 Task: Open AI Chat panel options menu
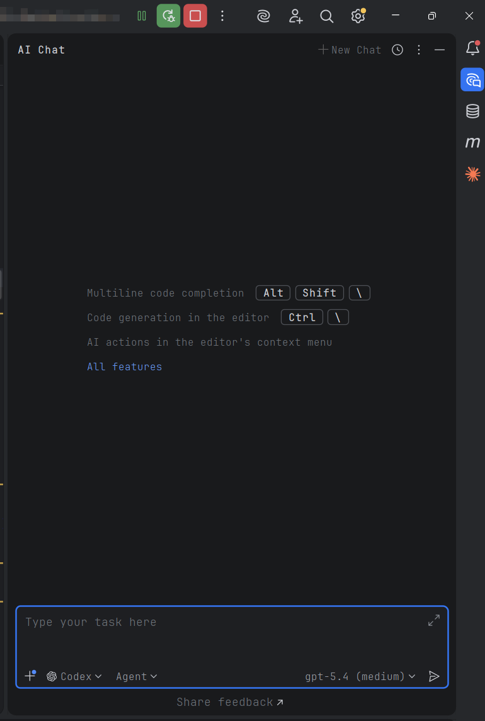click(x=419, y=50)
